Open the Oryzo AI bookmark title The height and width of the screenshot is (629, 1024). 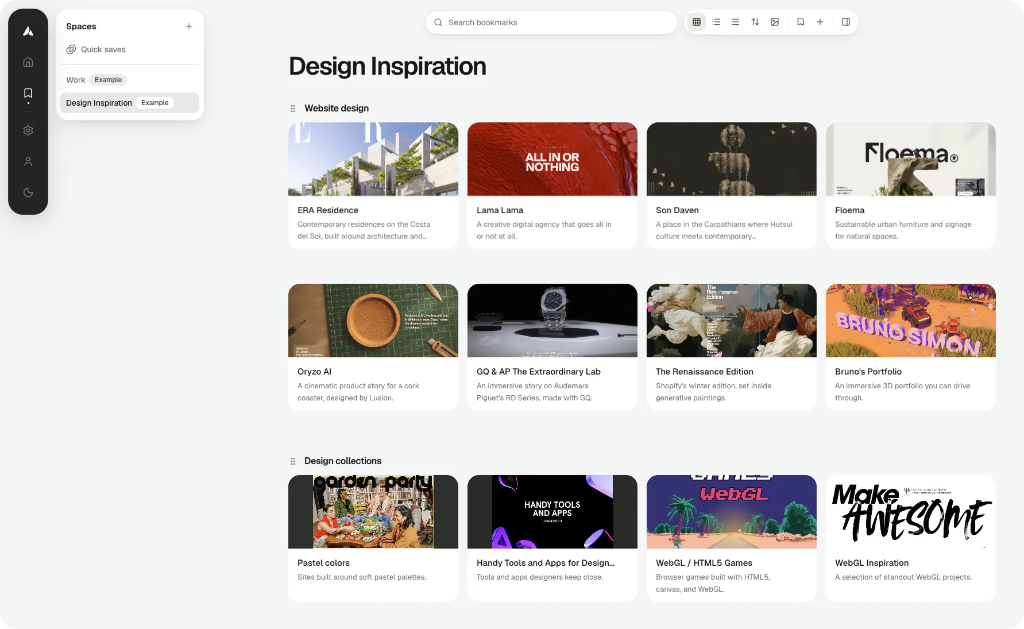click(x=314, y=372)
